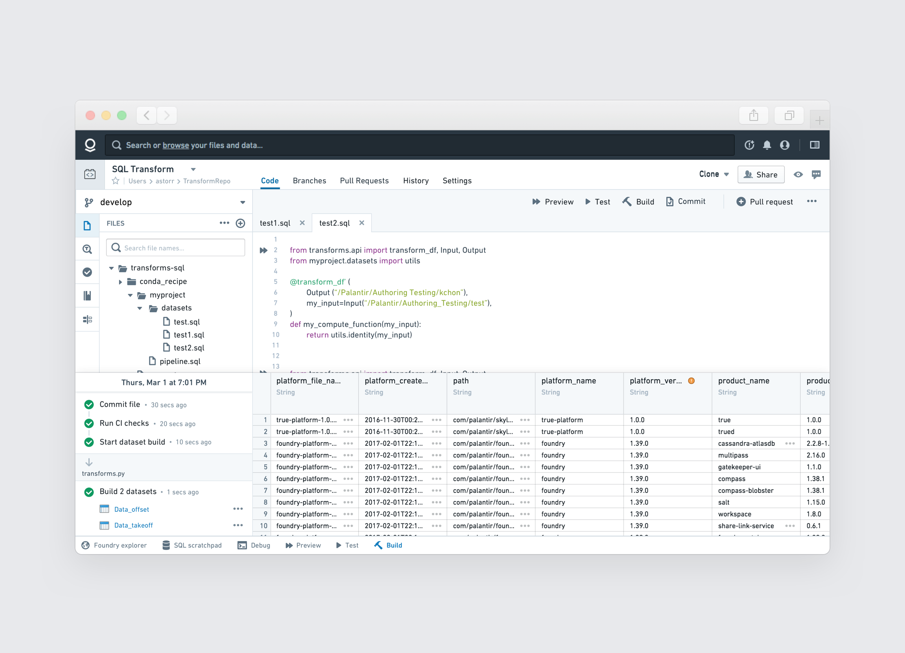Close the test2.sql tab

(361, 223)
